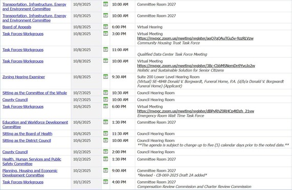Add Community Housing Trust Task Force meeting to calendar
Viewport: 292px width, 190px height.
[106, 33]
